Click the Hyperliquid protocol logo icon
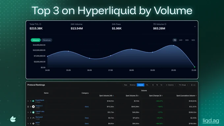This screenshot has width=224, height=126. pos(33,101)
